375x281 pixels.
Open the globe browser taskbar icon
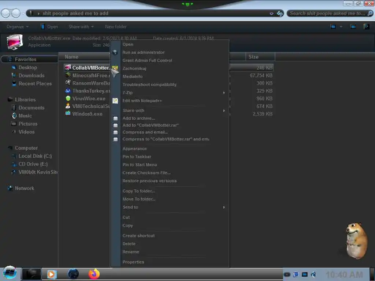73,274
